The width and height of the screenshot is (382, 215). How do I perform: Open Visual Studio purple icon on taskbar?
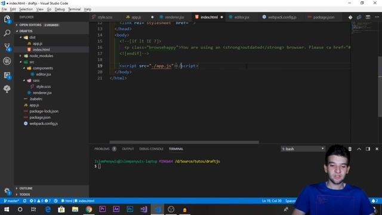point(144,209)
